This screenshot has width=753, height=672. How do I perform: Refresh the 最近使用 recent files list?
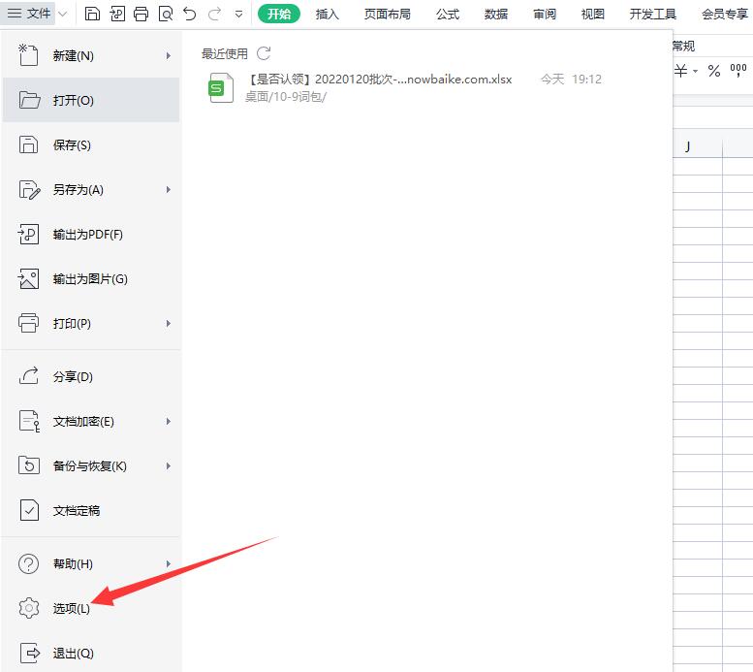pyautogui.click(x=264, y=53)
